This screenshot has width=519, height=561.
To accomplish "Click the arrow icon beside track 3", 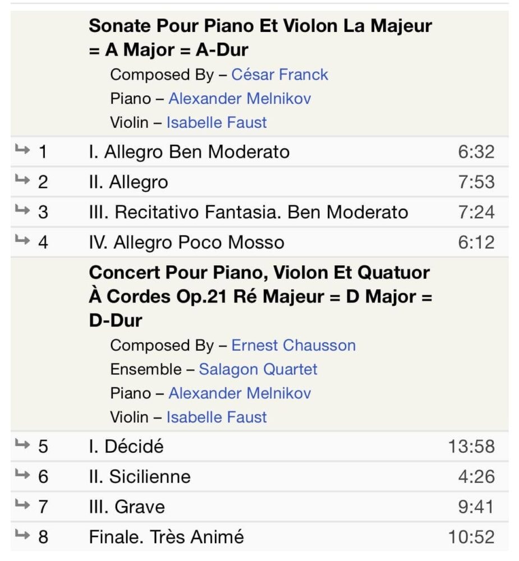I will [22, 210].
